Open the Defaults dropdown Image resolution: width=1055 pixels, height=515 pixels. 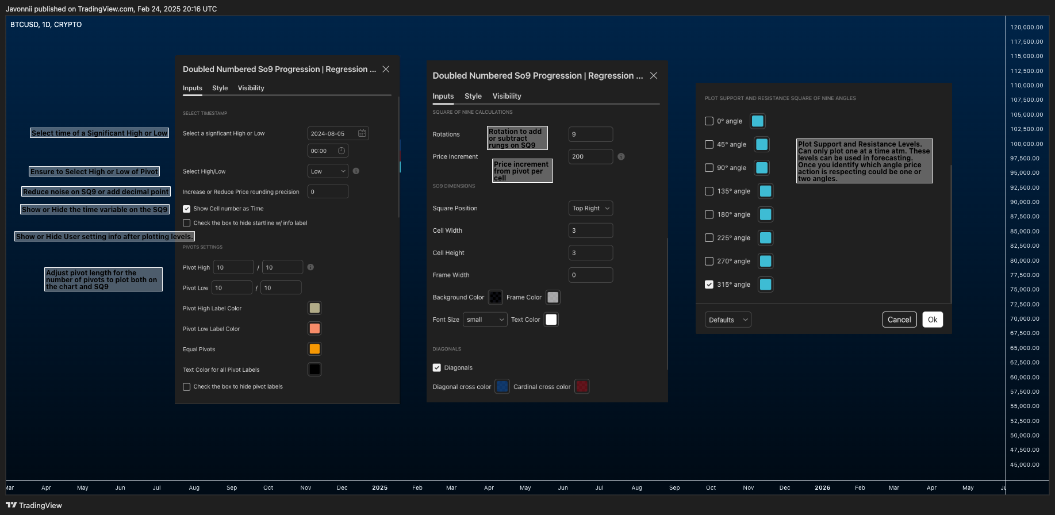coord(728,320)
